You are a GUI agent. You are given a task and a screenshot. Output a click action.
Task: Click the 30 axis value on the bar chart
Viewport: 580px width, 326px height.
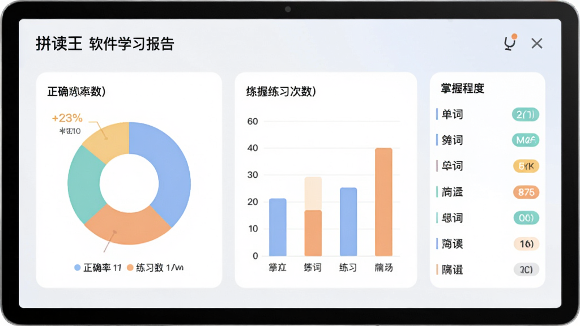tap(253, 175)
